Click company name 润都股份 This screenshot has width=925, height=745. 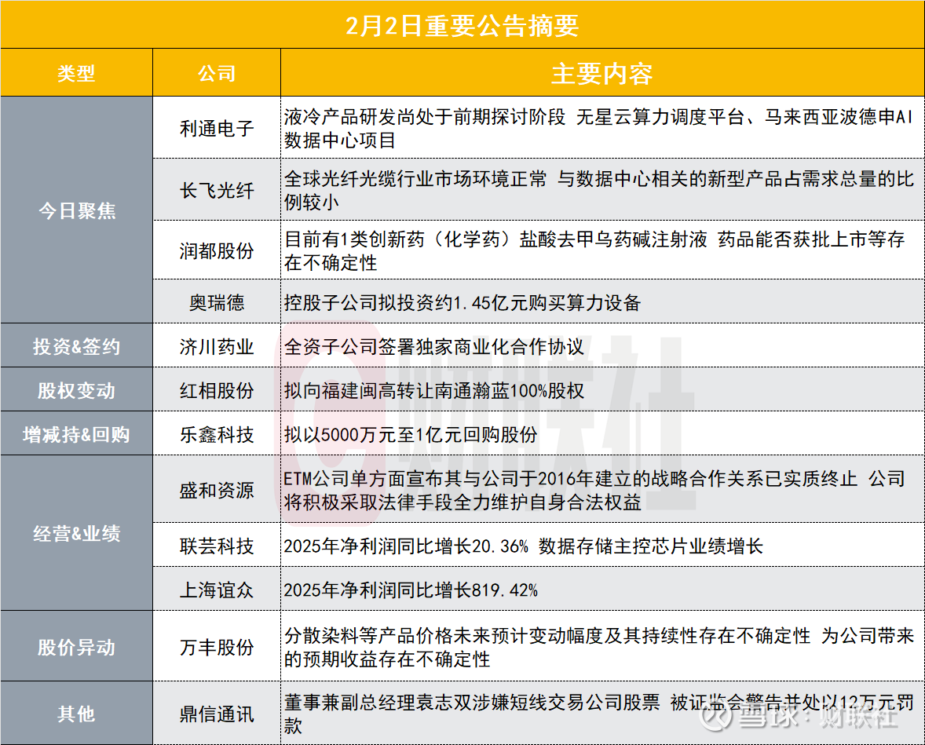[x=217, y=250]
